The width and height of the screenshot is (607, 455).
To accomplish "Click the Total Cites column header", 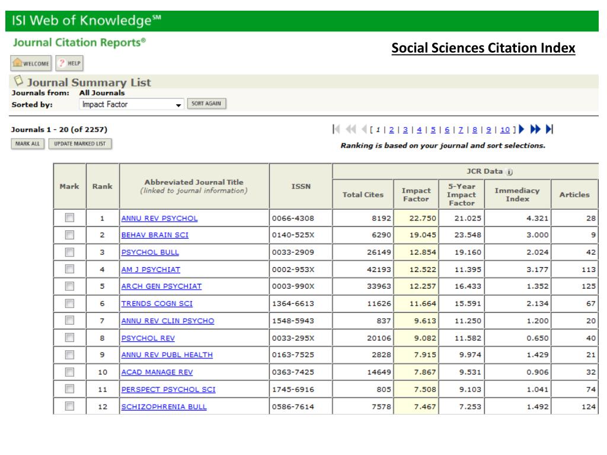I will (x=363, y=194).
